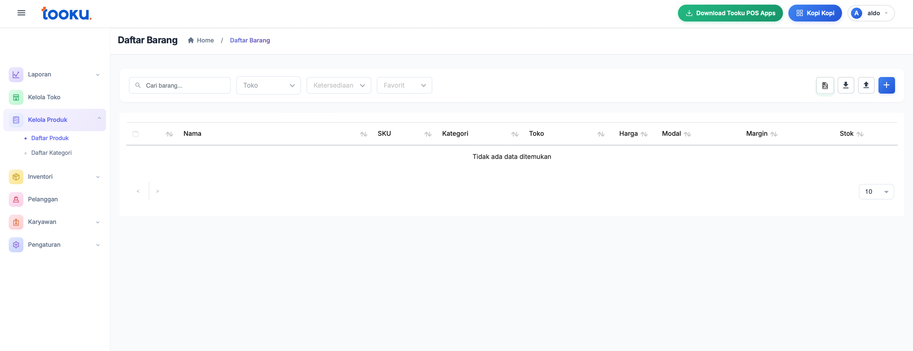Toggle sort on the Harga column
Screen dimensions: 913x351
tap(644, 134)
